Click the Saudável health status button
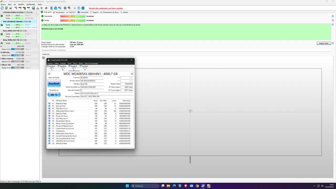 pyautogui.click(x=54, y=83)
